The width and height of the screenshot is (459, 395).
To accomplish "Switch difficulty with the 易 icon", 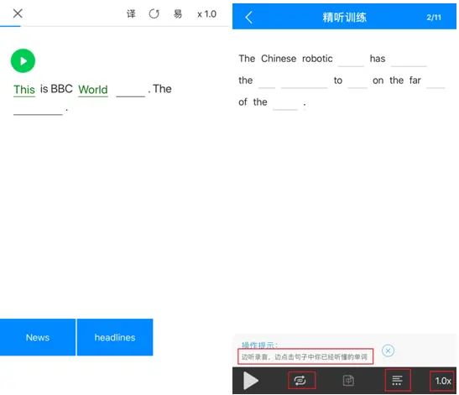I will click(x=178, y=13).
